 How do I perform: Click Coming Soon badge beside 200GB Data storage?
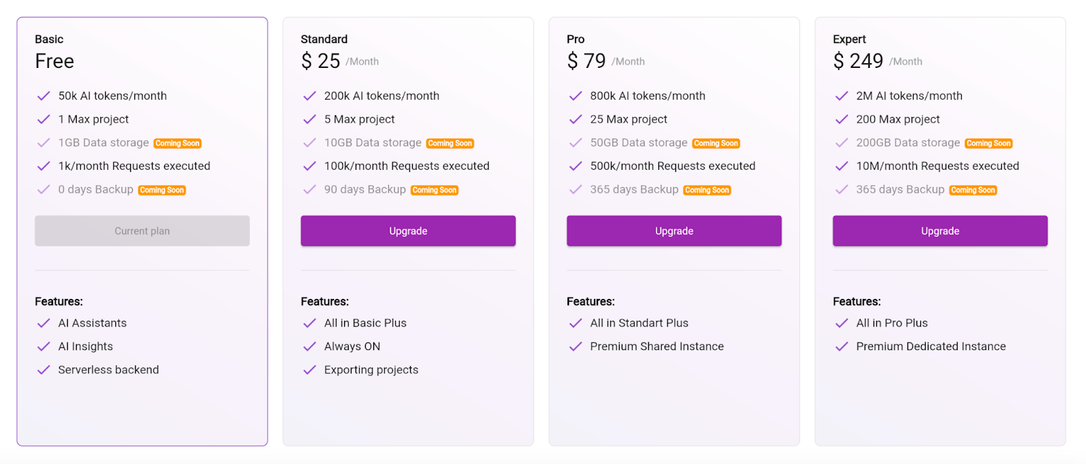pos(989,143)
